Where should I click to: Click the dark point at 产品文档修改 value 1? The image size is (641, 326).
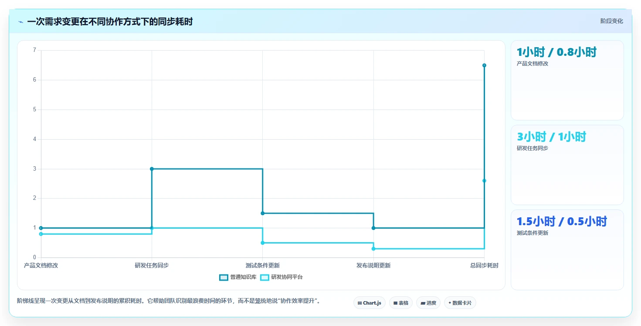[41, 228]
